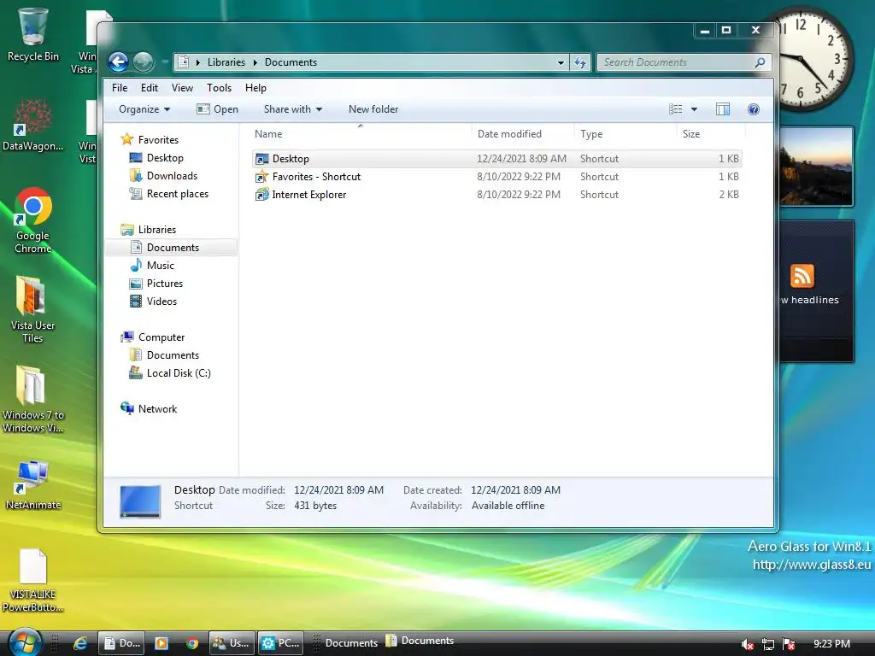Refresh the Documents folder view
The height and width of the screenshot is (656, 875).
(580, 62)
